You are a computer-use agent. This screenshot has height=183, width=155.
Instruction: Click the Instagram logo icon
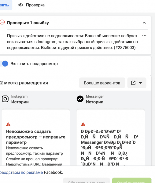[x=5, y=99]
